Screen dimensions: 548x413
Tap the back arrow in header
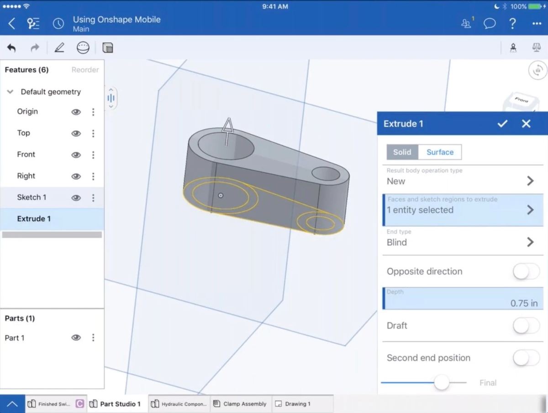[x=12, y=24]
